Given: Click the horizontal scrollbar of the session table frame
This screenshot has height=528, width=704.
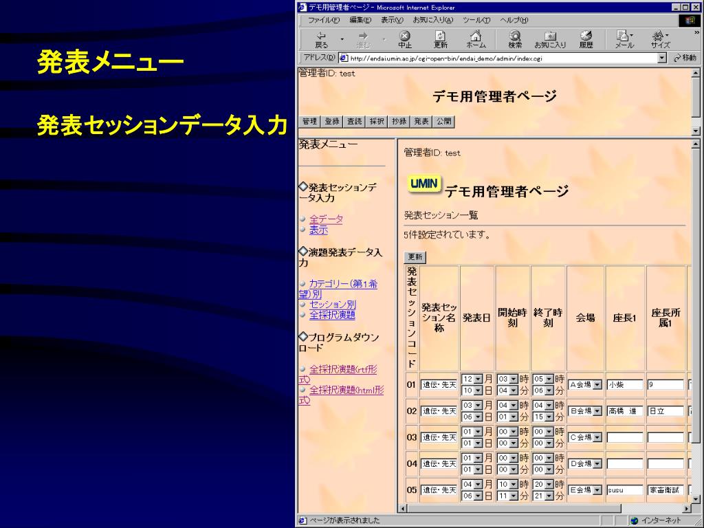Looking at the screenshot, I should pyautogui.click(x=544, y=509).
